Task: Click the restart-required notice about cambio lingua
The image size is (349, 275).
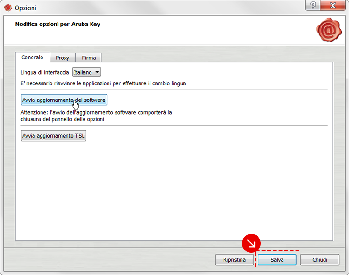Action: coord(103,83)
